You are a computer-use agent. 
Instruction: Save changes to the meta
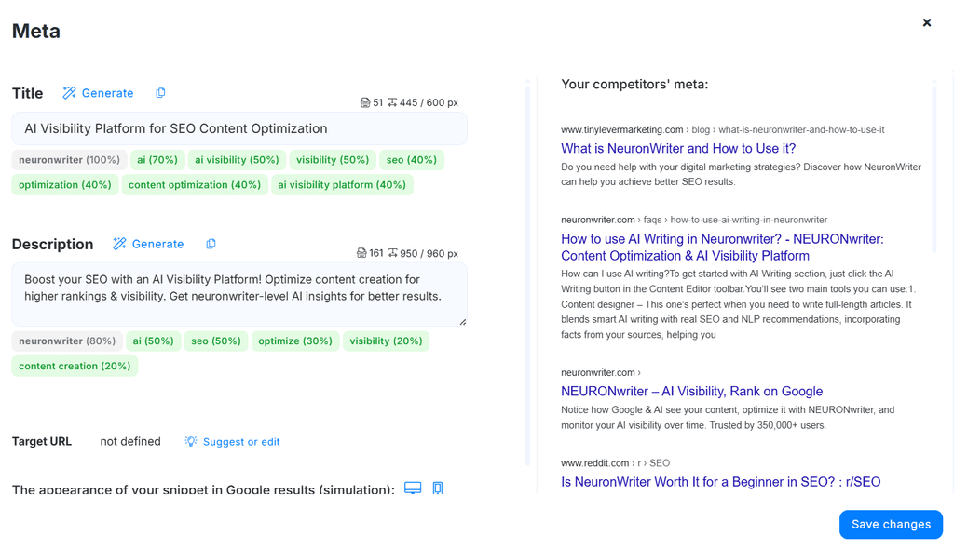tap(891, 525)
